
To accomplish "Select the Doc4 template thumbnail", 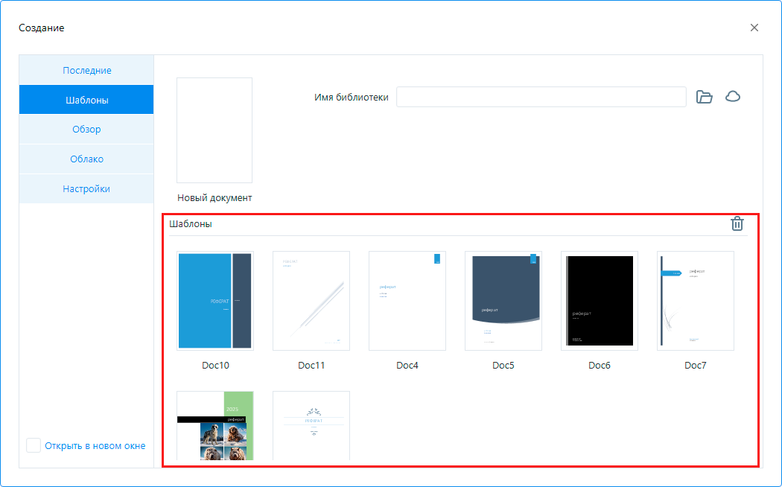I will point(407,301).
